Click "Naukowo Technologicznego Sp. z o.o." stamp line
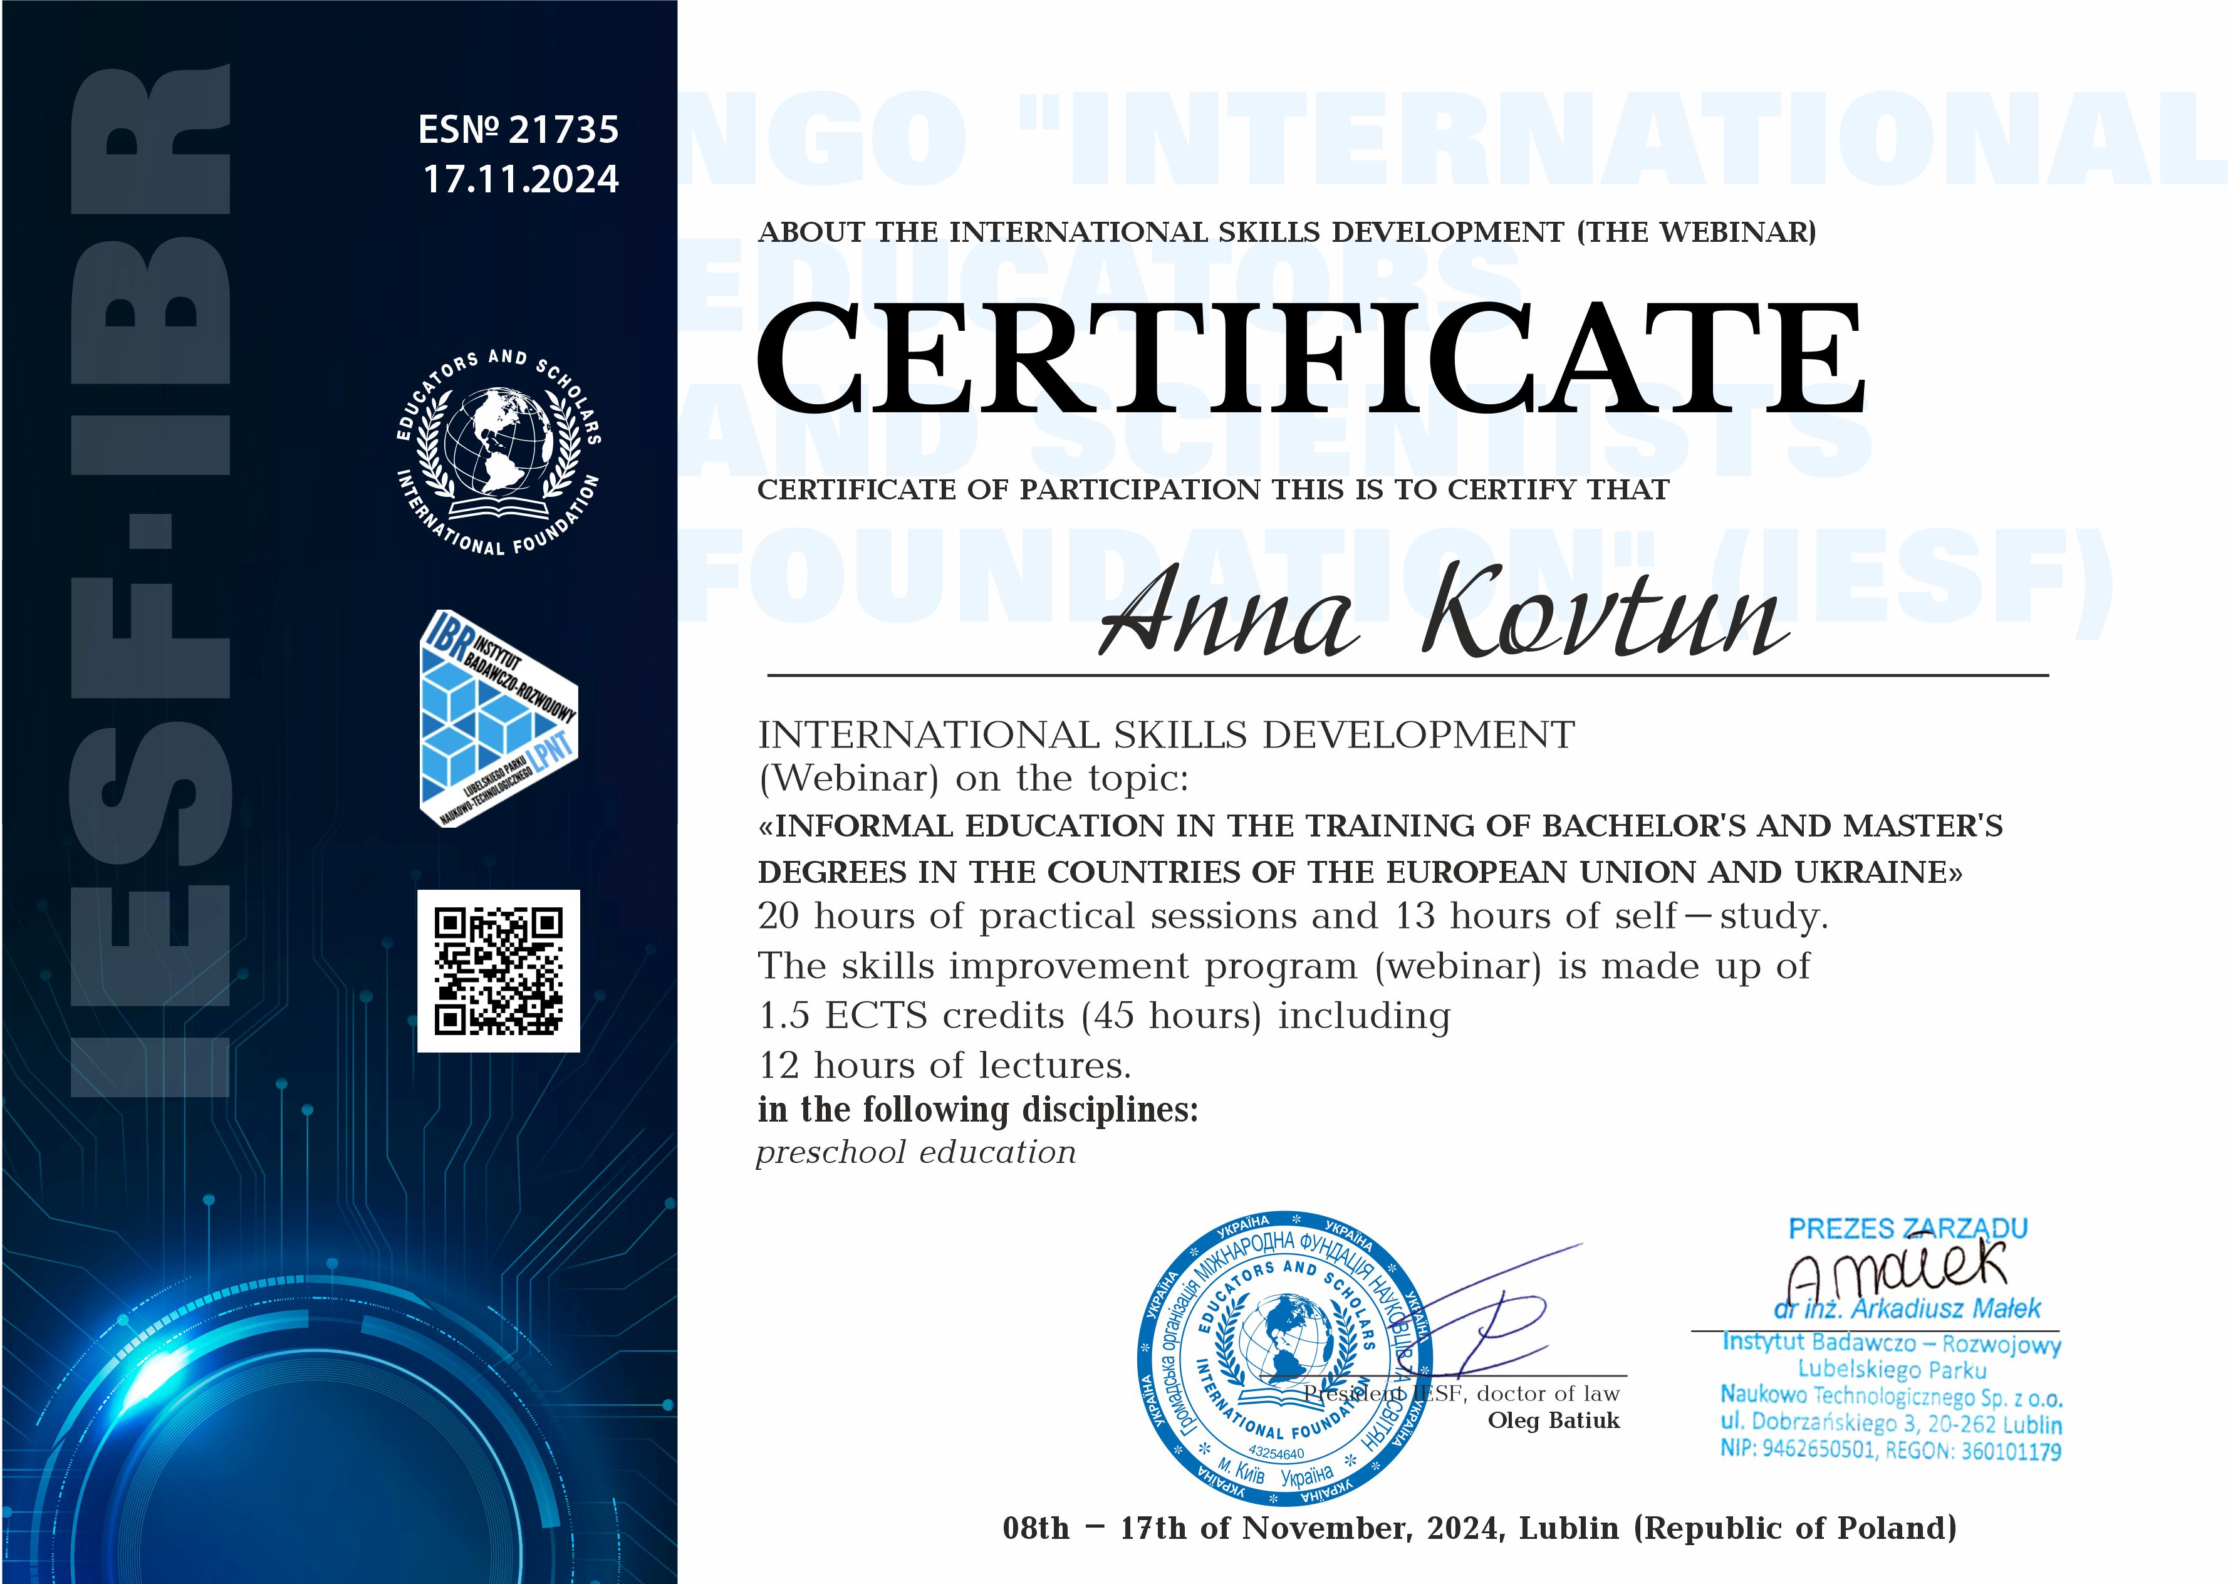This screenshot has height=1584, width=2228. click(x=1891, y=1396)
